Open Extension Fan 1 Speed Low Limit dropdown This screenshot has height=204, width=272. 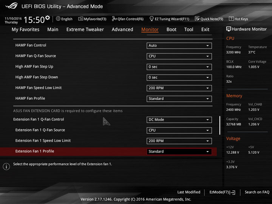tap(179, 141)
